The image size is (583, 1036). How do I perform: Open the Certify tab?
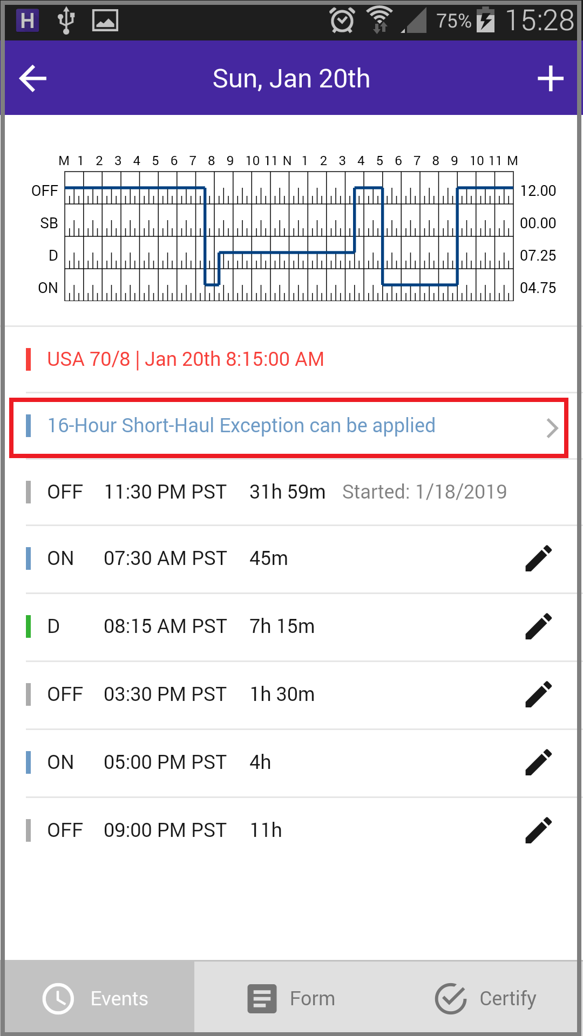[x=485, y=998]
